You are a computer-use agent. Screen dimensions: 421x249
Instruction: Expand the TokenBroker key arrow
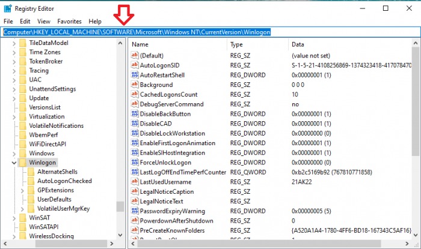[x=14, y=62]
